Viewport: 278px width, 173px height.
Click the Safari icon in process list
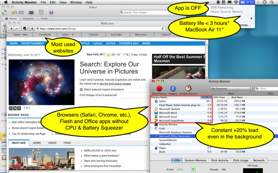[x=156, y=101]
